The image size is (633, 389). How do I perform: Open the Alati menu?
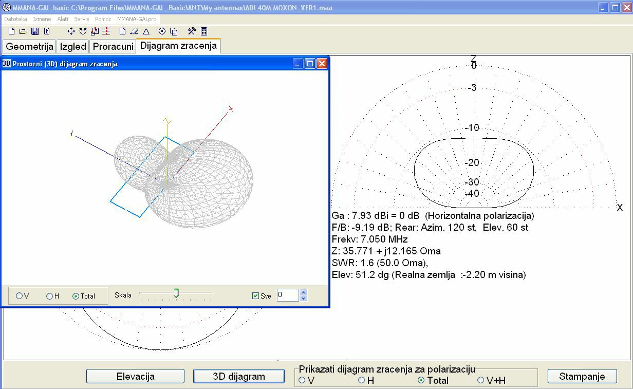coord(63,19)
